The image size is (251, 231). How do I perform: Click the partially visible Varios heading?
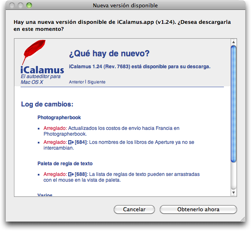[45, 195]
